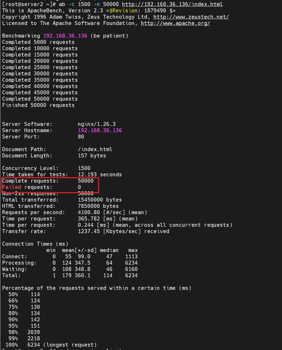Click the Connect row max value 1113
Screen dimensions: 282x350
pyautogui.click(x=131, y=256)
